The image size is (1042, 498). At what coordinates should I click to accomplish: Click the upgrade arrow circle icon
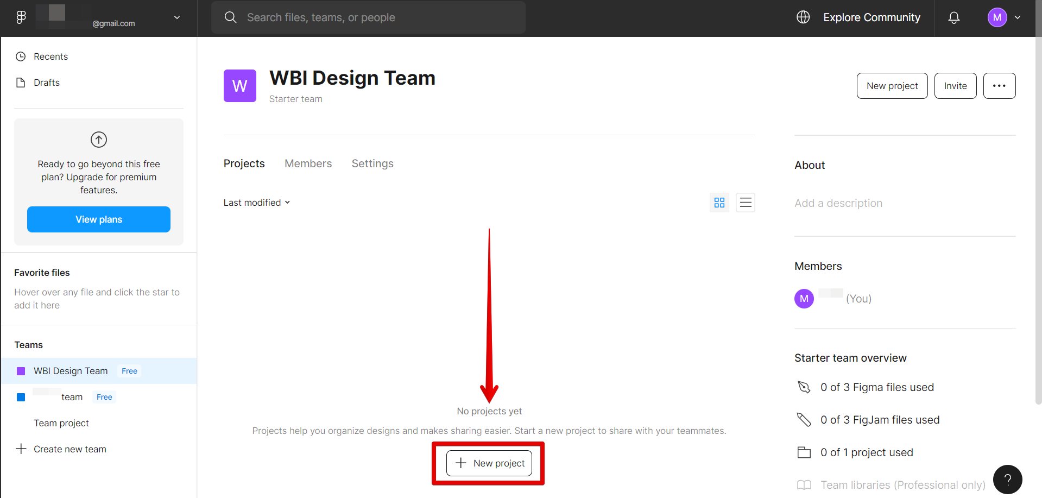99,140
